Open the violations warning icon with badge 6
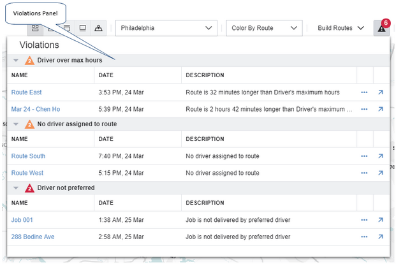The height and width of the screenshot is (264, 396). 381,28
